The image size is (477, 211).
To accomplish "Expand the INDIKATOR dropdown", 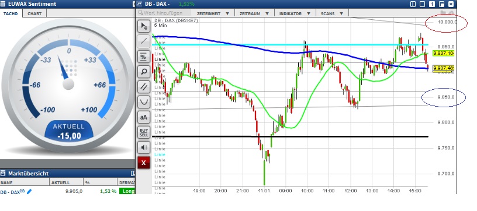I will point(295,13).
